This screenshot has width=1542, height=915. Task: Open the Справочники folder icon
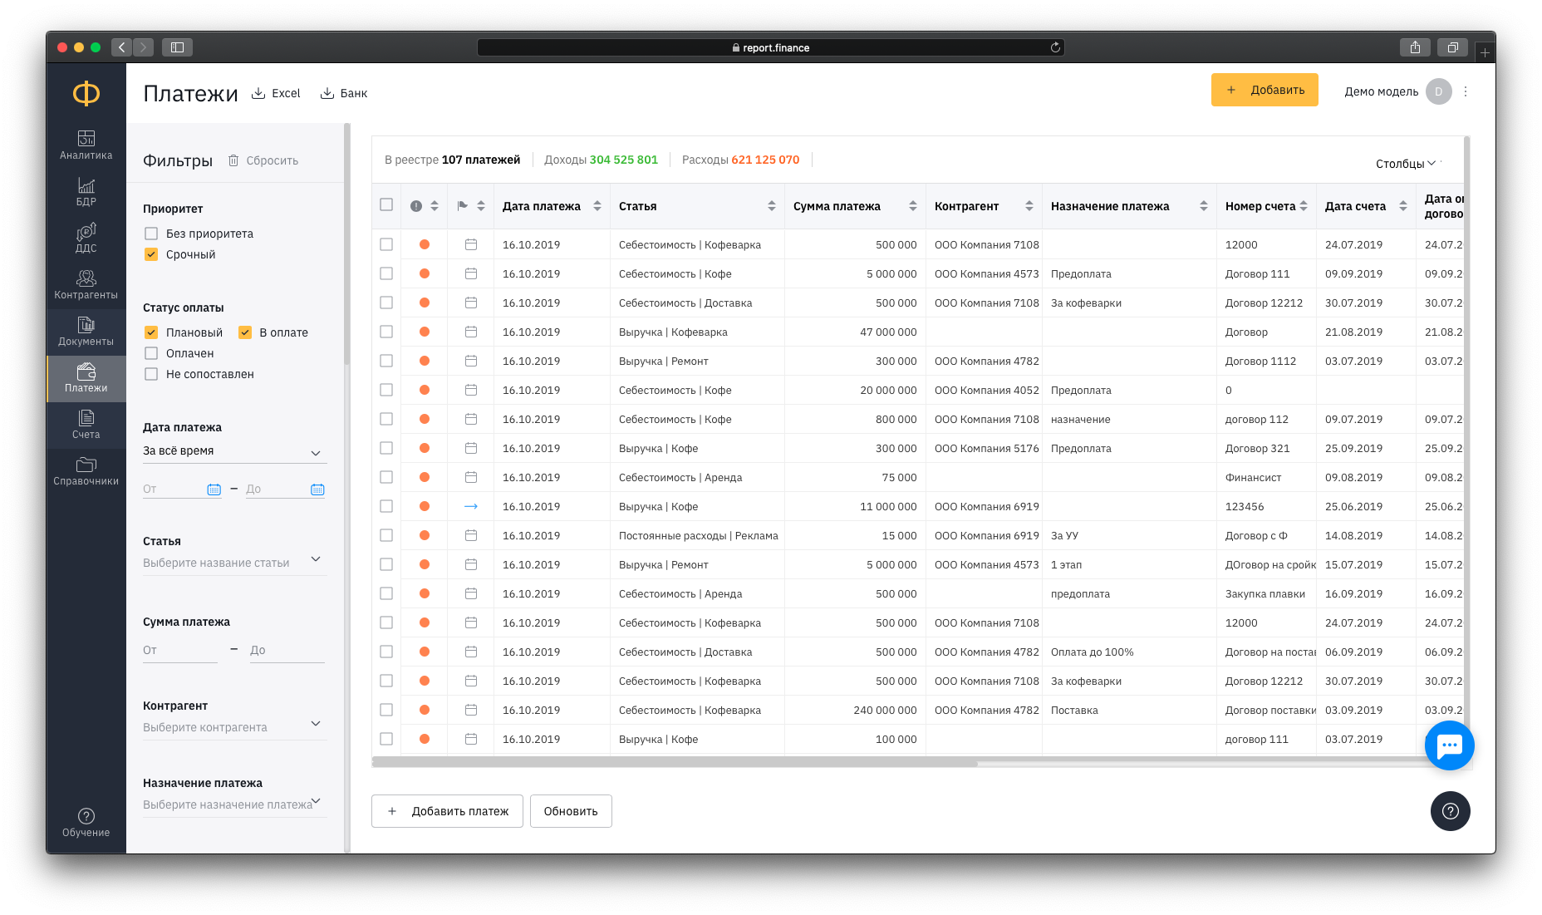tap(86, 464)
